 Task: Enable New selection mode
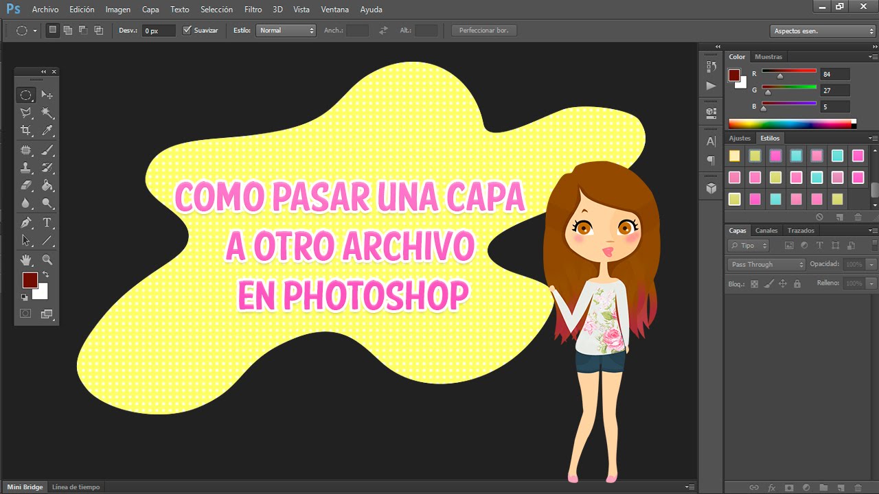point(52,30)
